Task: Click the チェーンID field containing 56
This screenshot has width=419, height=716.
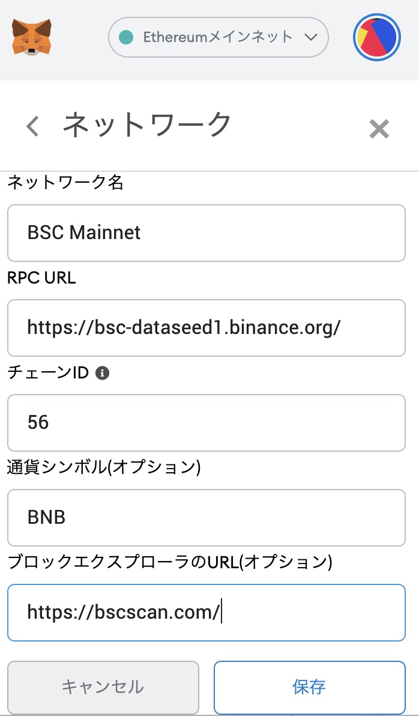Action: (206, 423)
